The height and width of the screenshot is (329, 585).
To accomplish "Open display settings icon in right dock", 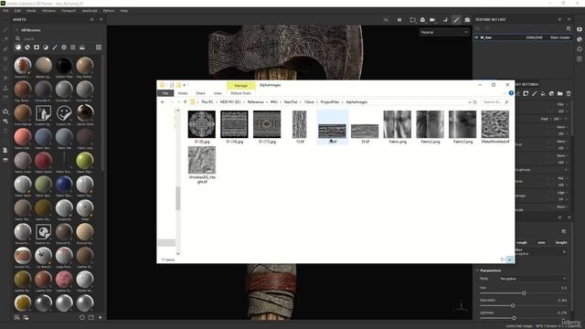I will 580,29.
